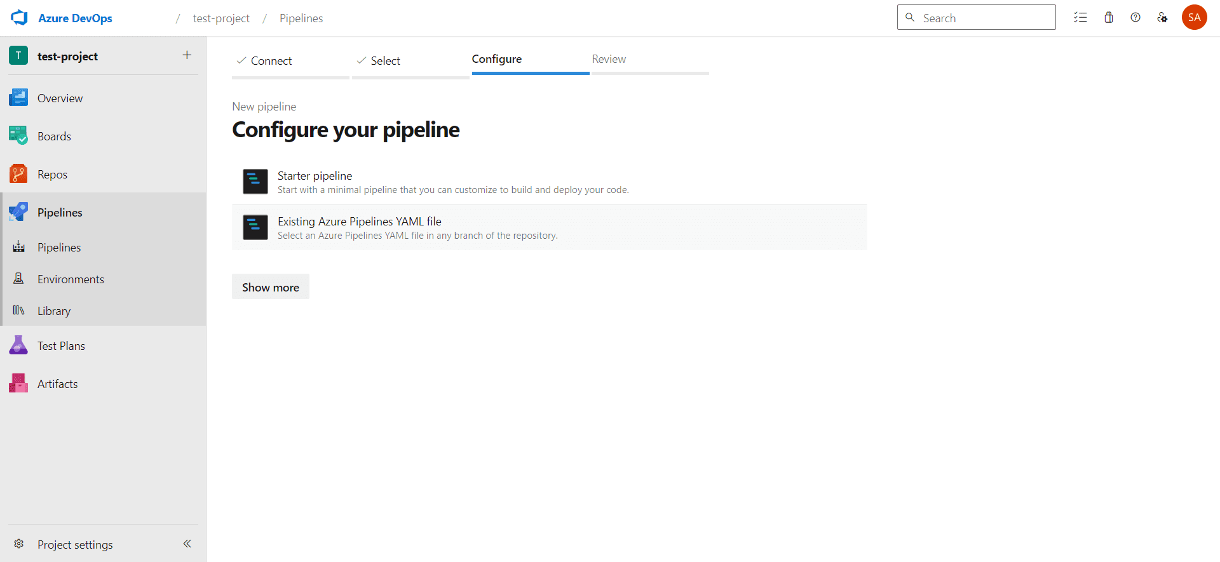Open the User settings icon
This screenshot has height=562, width=1220.
tap(1162, 18)
